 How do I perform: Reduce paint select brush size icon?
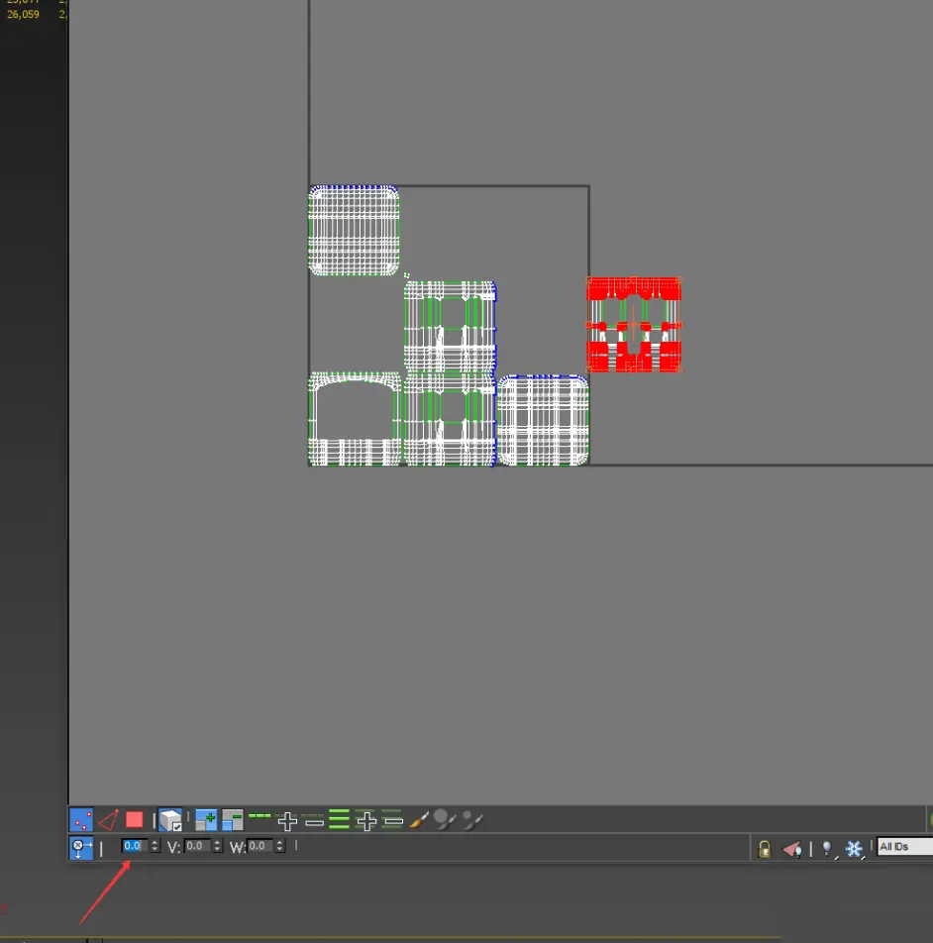(x=471, y=820)
